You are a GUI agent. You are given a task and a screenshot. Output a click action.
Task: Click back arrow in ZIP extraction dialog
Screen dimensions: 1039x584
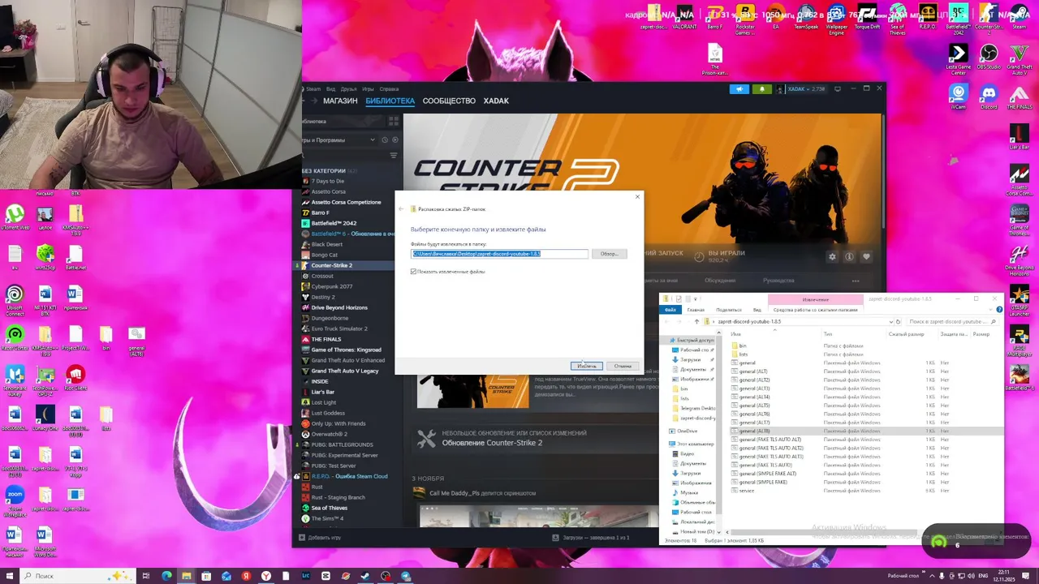point(401,209)
